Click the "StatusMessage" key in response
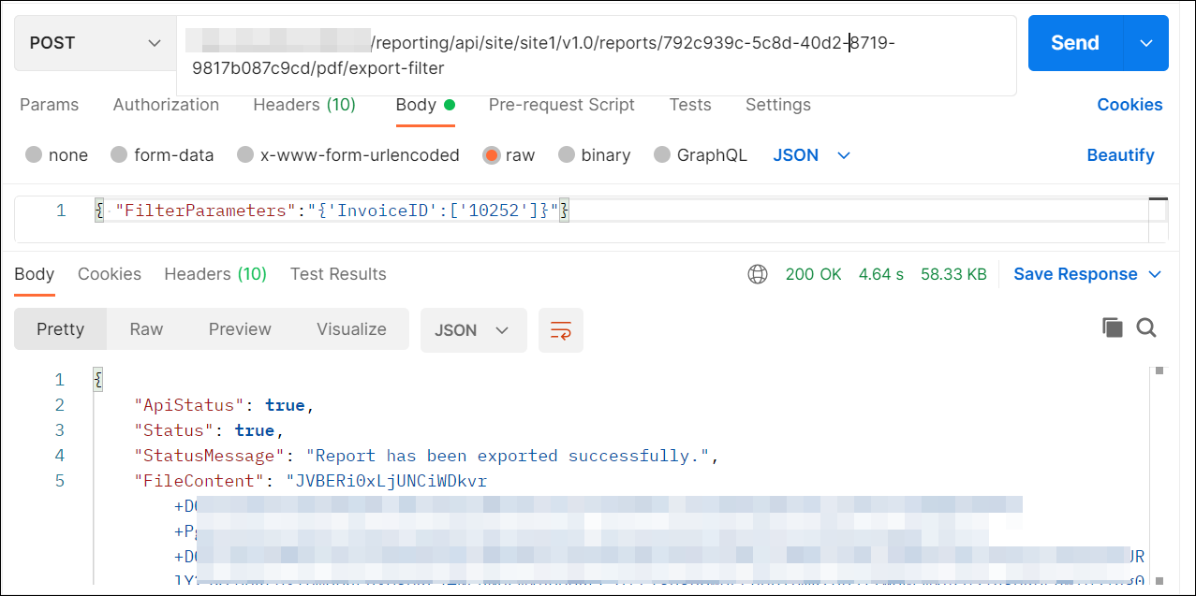The image size is (1196, 596). (209, 456)
